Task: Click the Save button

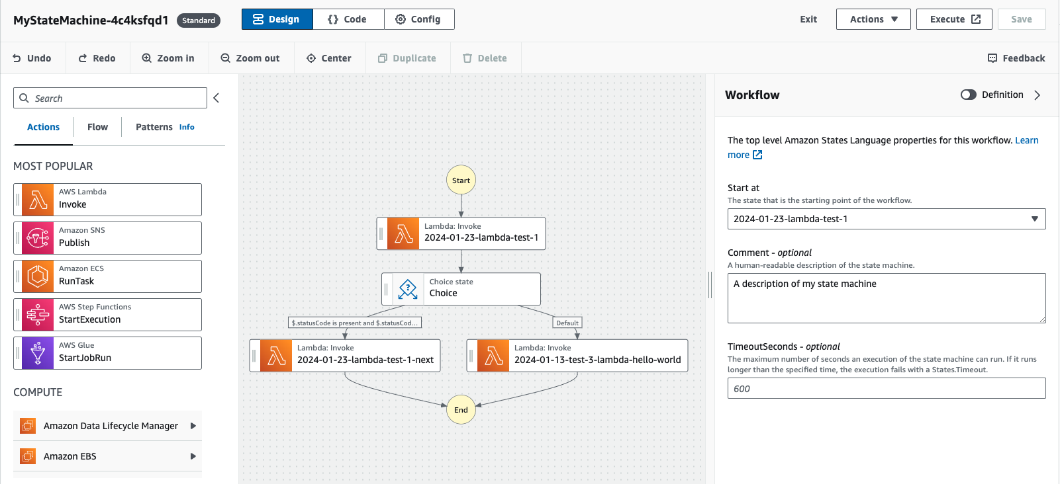Action: coord(1022,19)
